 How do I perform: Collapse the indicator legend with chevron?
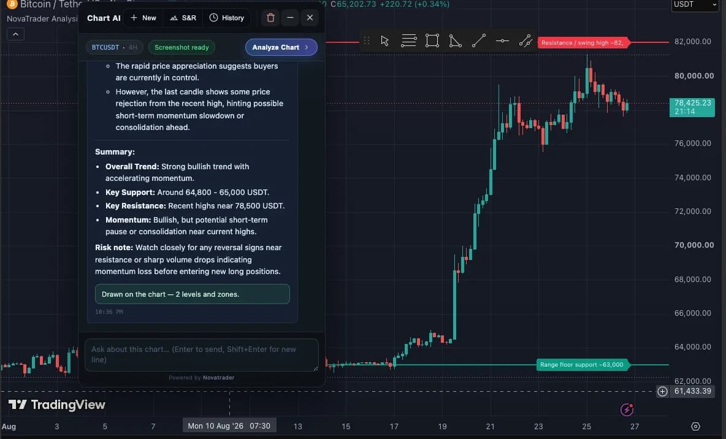point(15,34)
